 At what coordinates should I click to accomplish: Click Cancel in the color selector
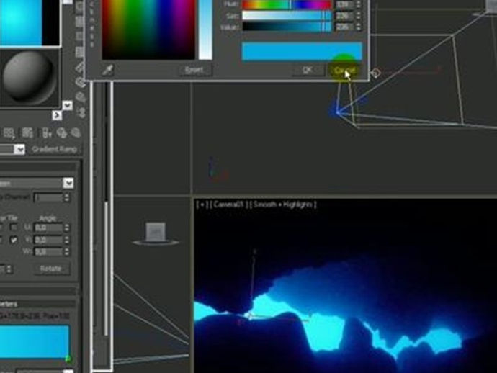coord(344,71)
